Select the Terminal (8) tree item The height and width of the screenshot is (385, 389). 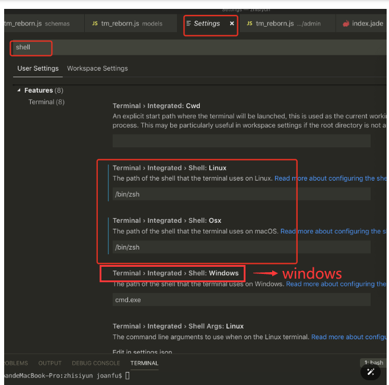(46, 102)
